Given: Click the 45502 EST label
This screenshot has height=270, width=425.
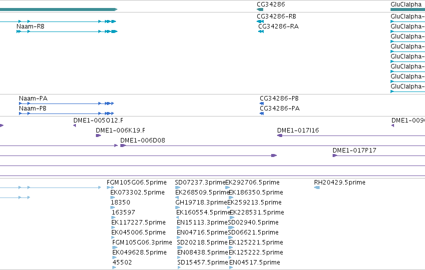Looking at the screenshot, I should [x=122, y=262].
